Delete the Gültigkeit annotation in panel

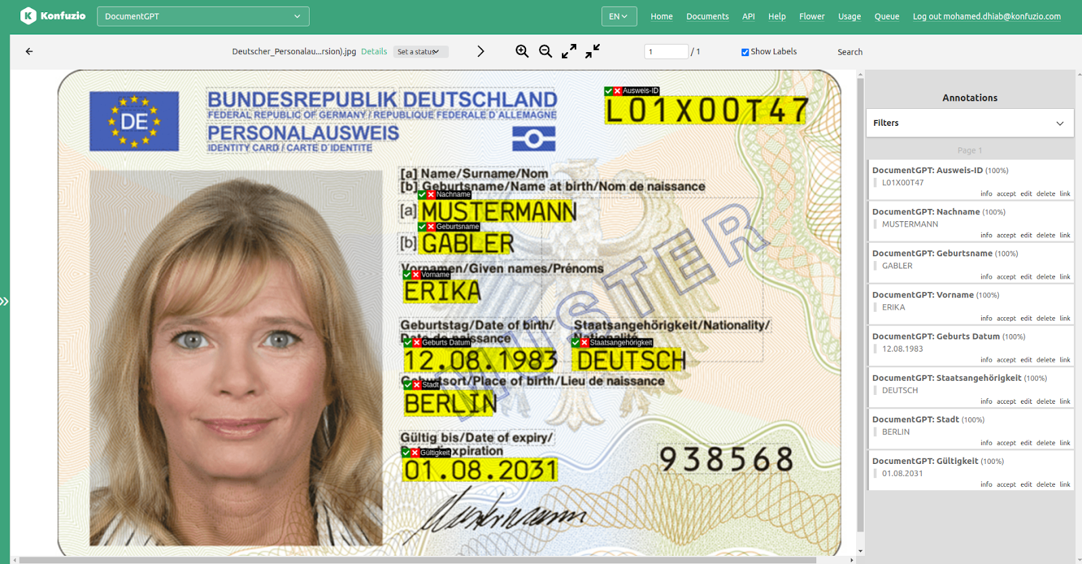pyautogui.click(x=1045, y=485)
